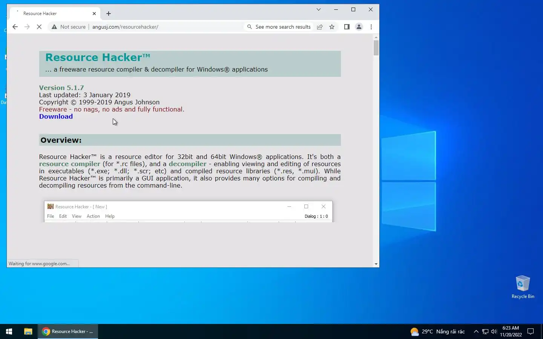Click the page scrollbar thumb

point(376,48)
